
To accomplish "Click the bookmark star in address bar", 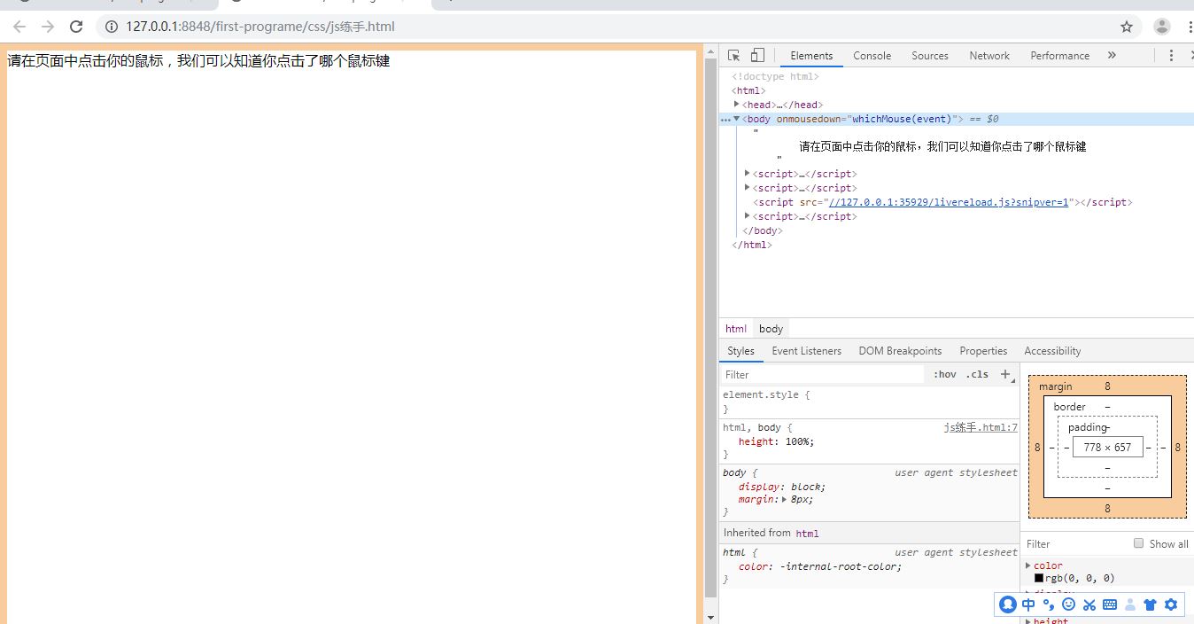I will [1126, 27].
